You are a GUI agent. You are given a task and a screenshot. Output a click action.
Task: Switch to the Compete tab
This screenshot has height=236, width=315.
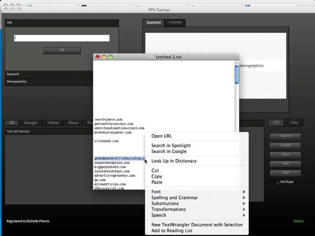tap(175, 22)
